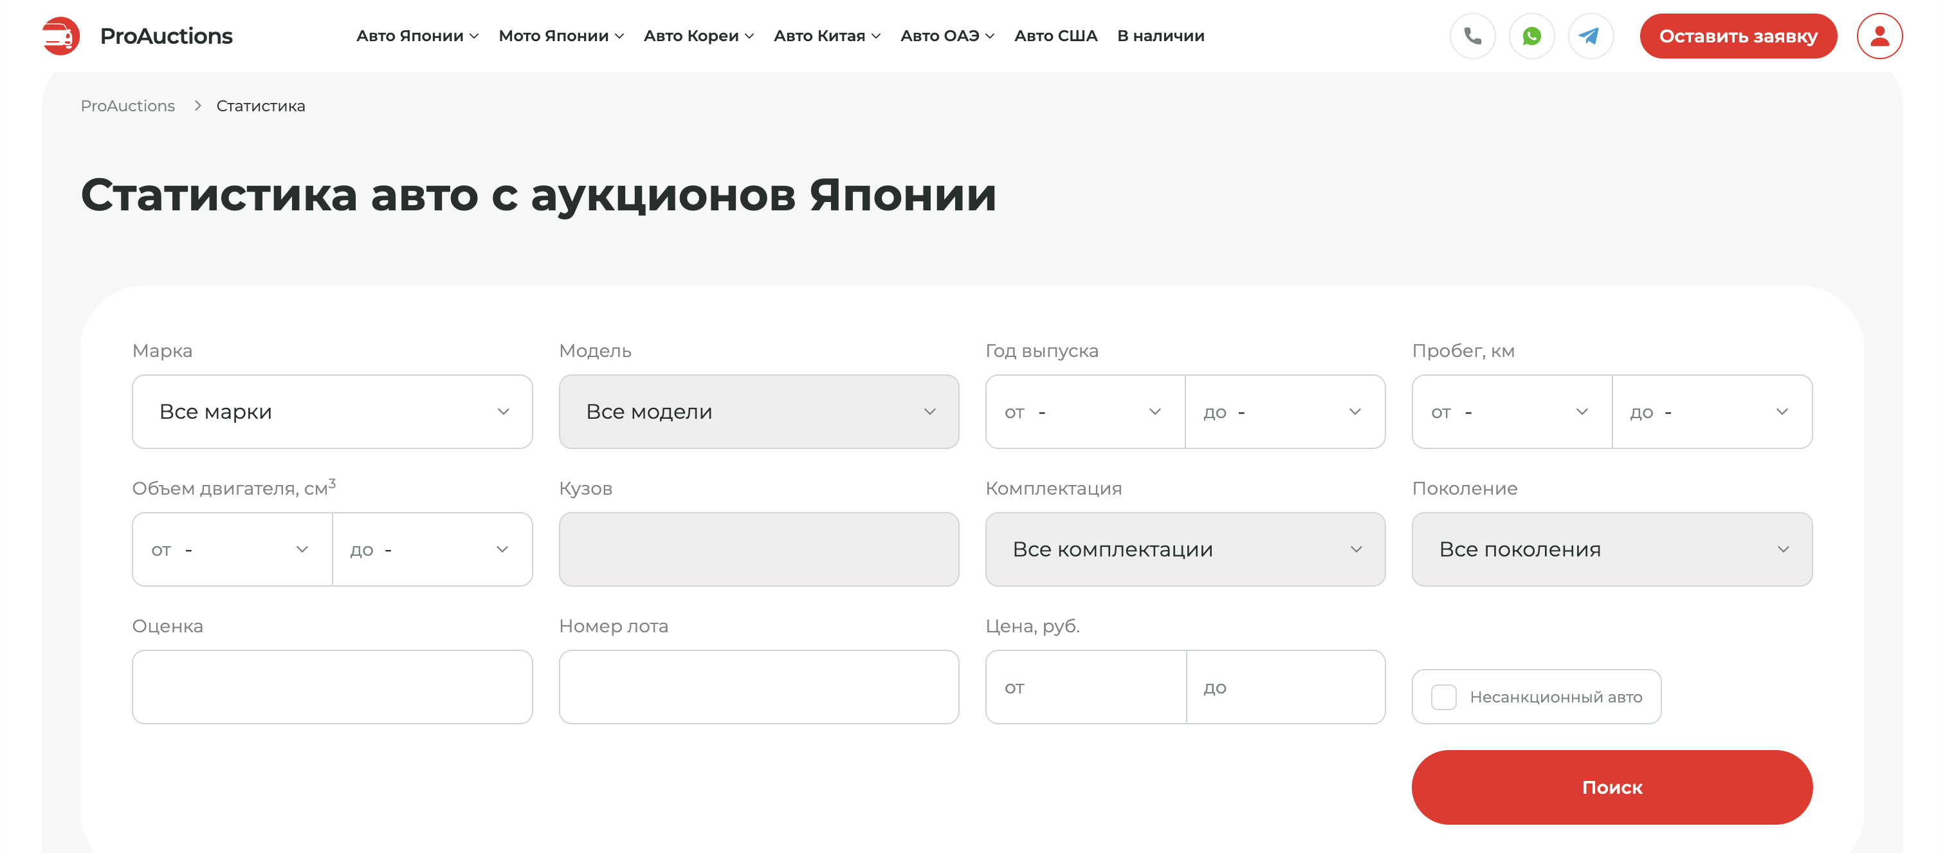Open the user profile icon
Image resolution: width=1945 pixels, height=853 pixels.
tap(1879, 35)
